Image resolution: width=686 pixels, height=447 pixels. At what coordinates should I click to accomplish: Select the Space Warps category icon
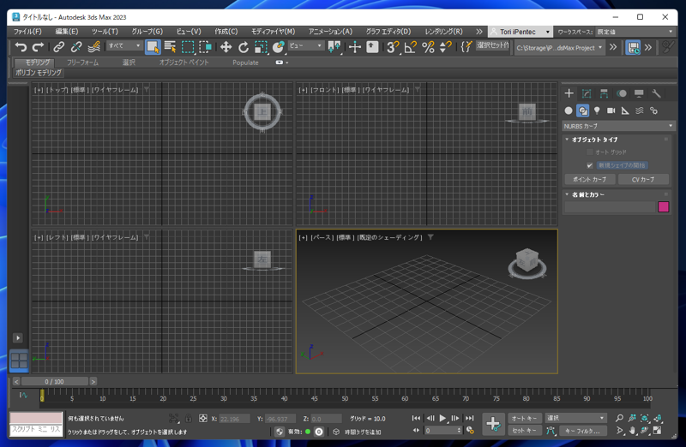tap(640, 110)
